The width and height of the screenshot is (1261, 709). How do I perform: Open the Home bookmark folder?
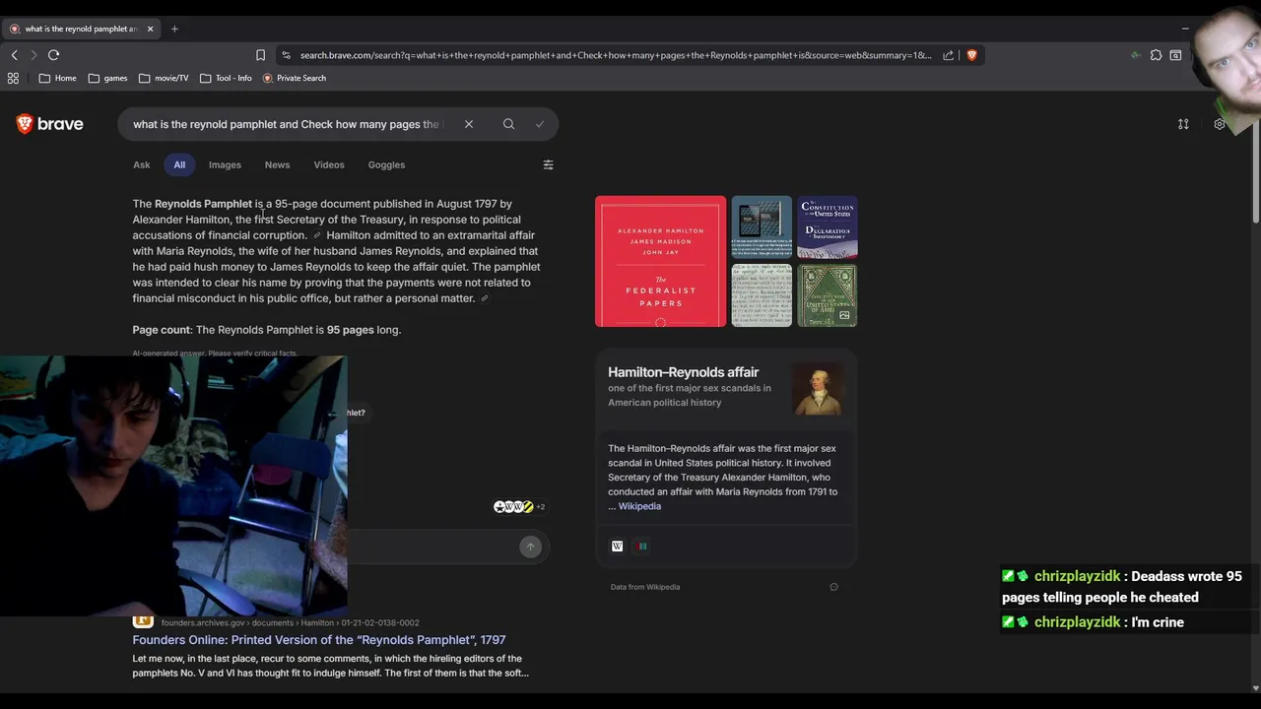point(58,78)
